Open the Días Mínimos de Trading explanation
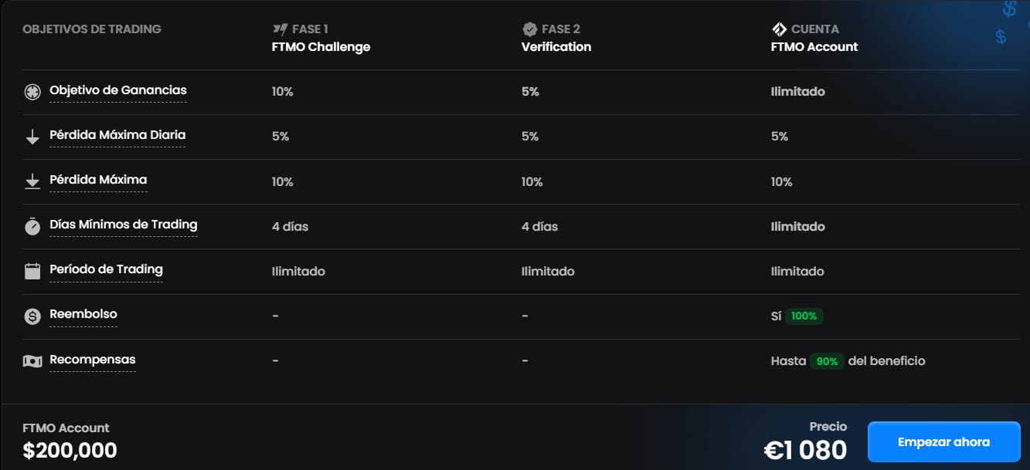 point(124,225)
